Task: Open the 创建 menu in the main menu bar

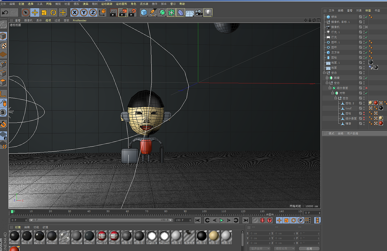Action: [21, 4]
